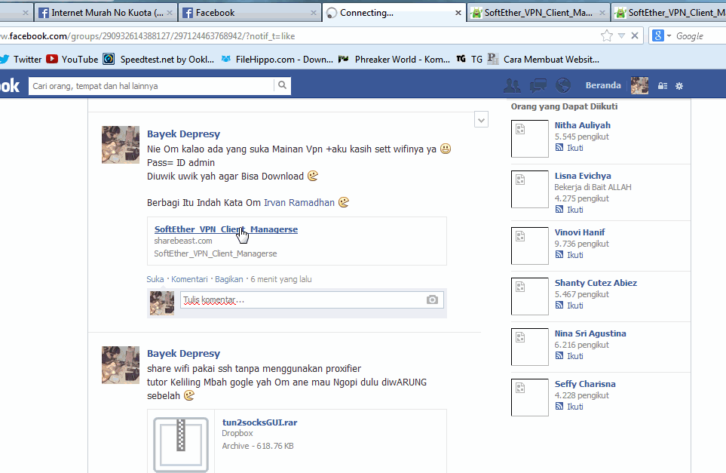Click Bayek Depresy avatar on second post
Screen dimensions: 726x473
coord(121,365)
